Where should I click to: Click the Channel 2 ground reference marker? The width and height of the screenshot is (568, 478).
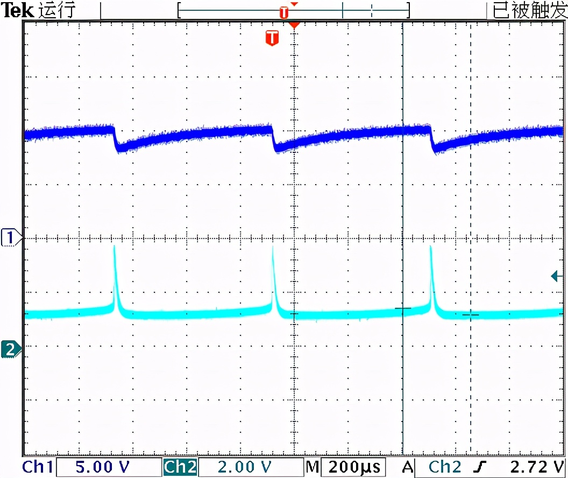point(11,349)
